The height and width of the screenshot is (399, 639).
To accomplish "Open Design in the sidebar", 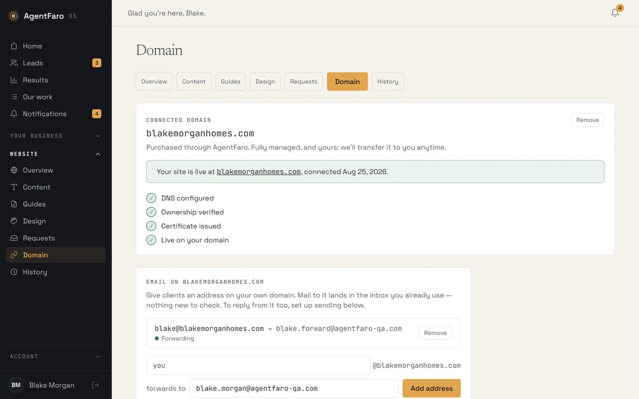I will coord(56,221).
